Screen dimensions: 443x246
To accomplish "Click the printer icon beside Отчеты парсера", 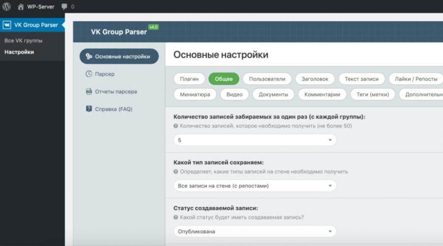I will point(89,92).
